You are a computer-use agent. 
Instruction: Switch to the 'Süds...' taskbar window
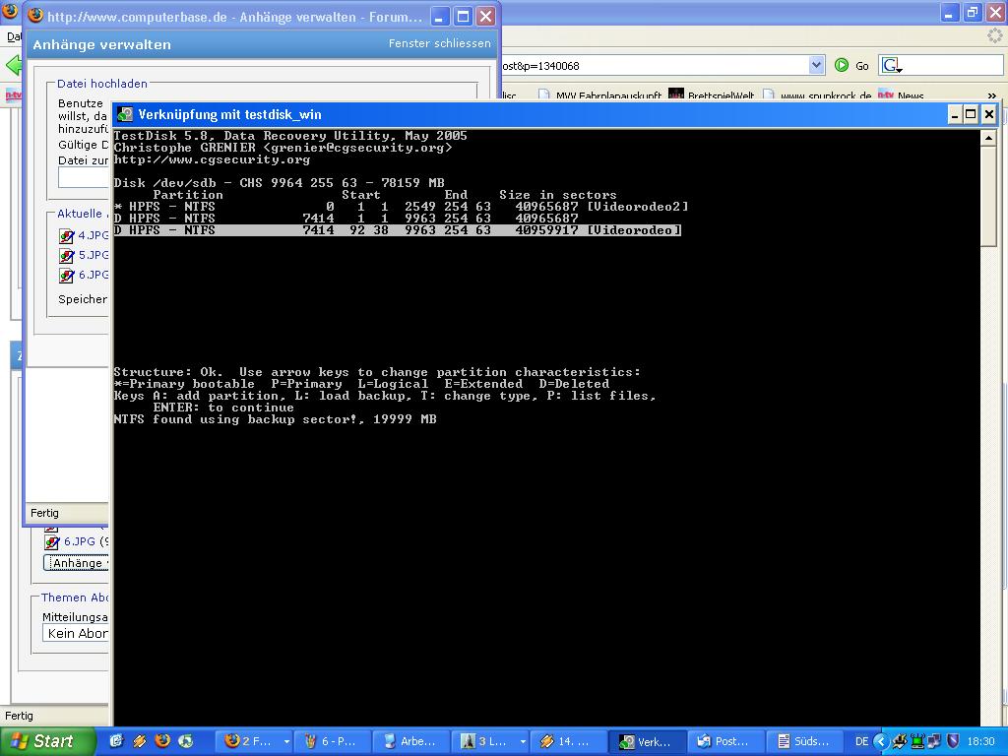804,741
